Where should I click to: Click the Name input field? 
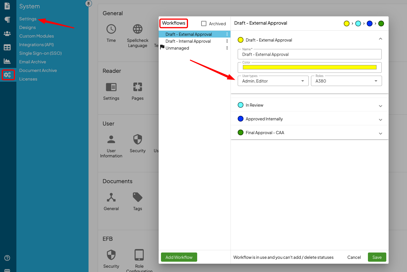click(310, 54)
